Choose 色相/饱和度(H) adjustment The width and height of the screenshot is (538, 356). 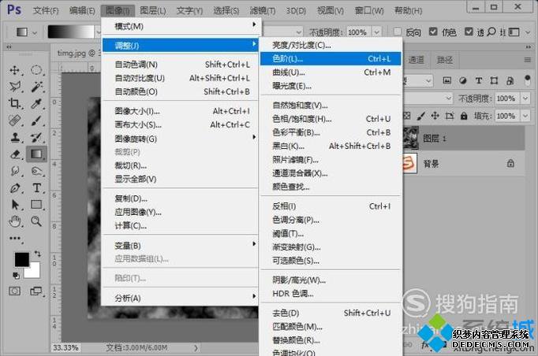(331, 119)
